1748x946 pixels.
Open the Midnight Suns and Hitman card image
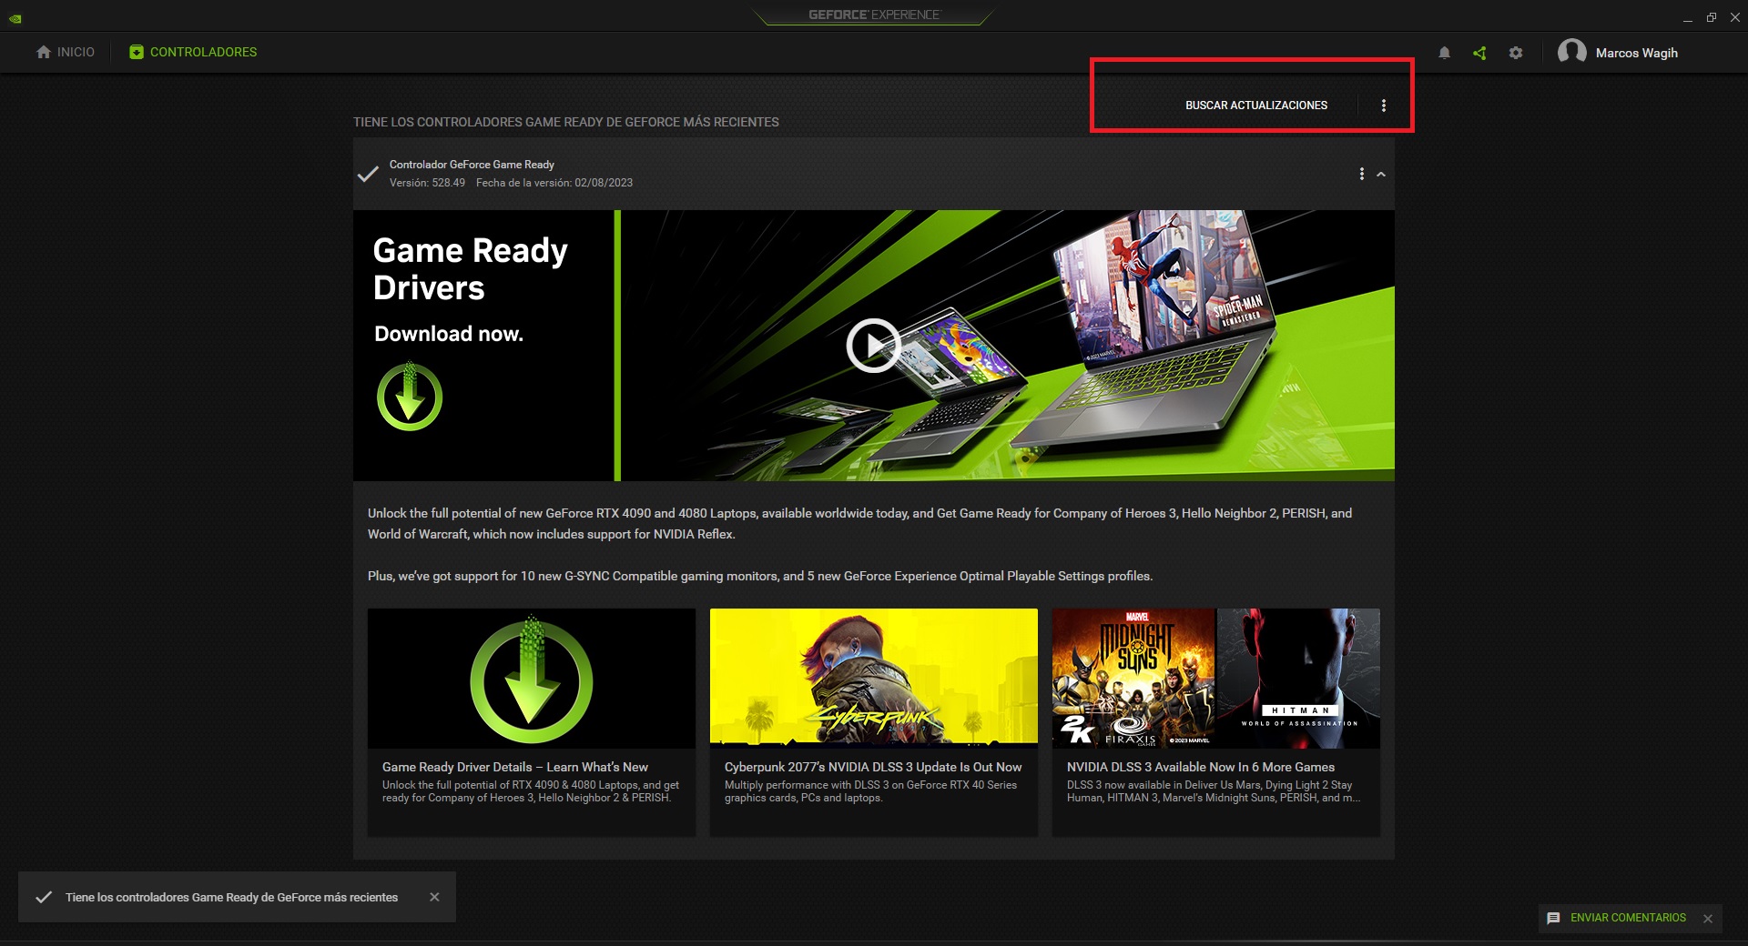click(1216, 679)
